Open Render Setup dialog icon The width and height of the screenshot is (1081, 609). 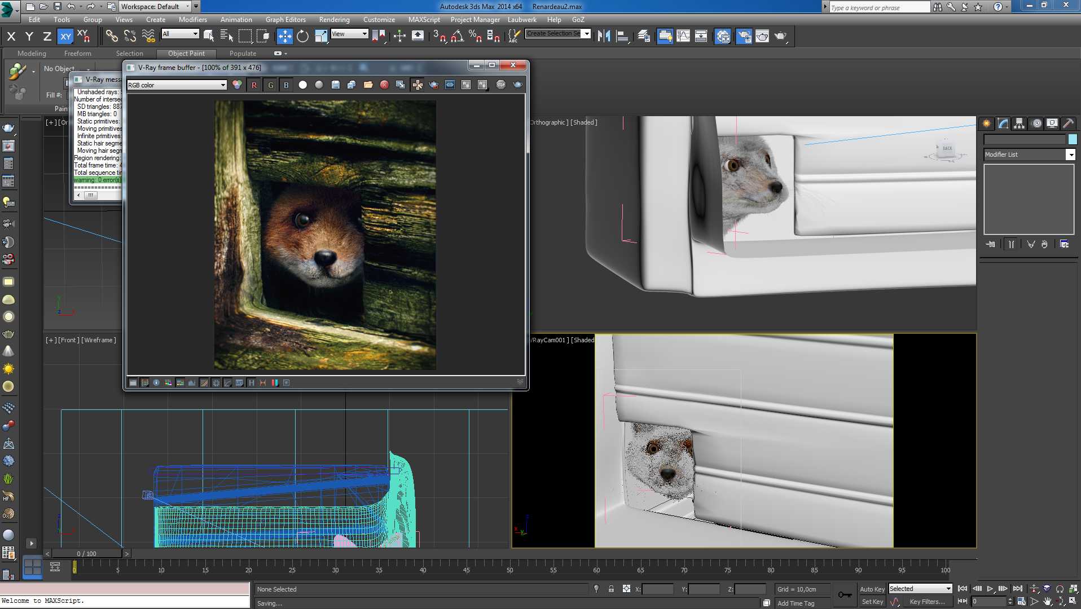[744, 36]
